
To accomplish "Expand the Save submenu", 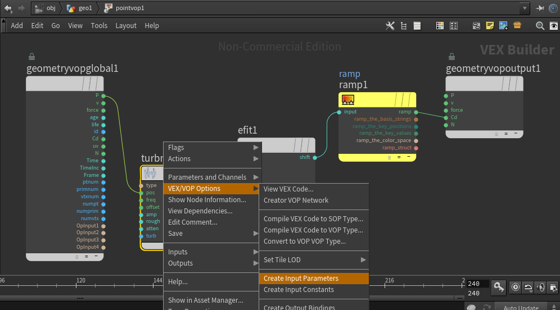I will tap(213, 233).
